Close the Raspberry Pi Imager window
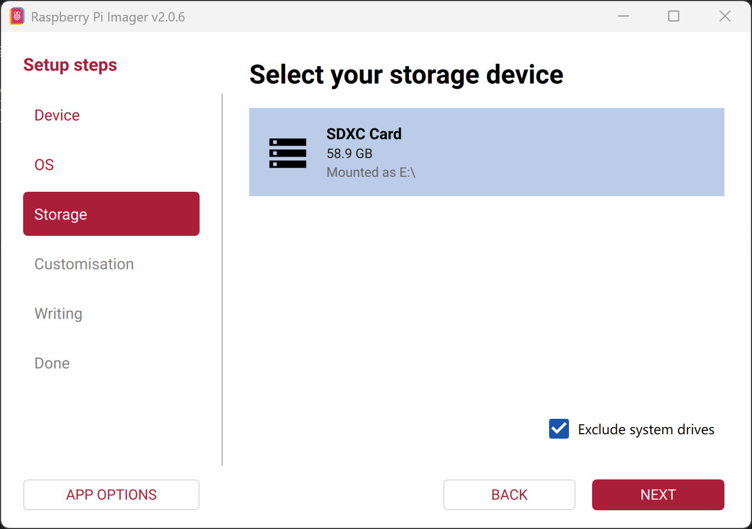Image resolution: width=752 pixels, height=529 pixels. click(724, 17)
